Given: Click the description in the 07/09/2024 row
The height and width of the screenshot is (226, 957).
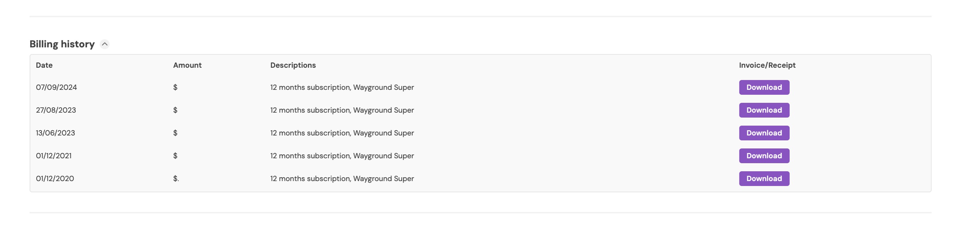Looking at the screenshot, I should pos(342,87).
